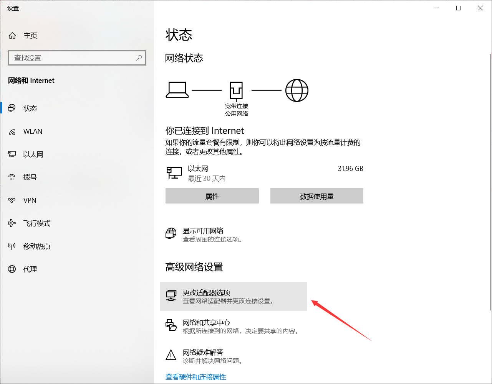
Task: Click the 显示可用网络 globe icon
Action: coord(171,233)
